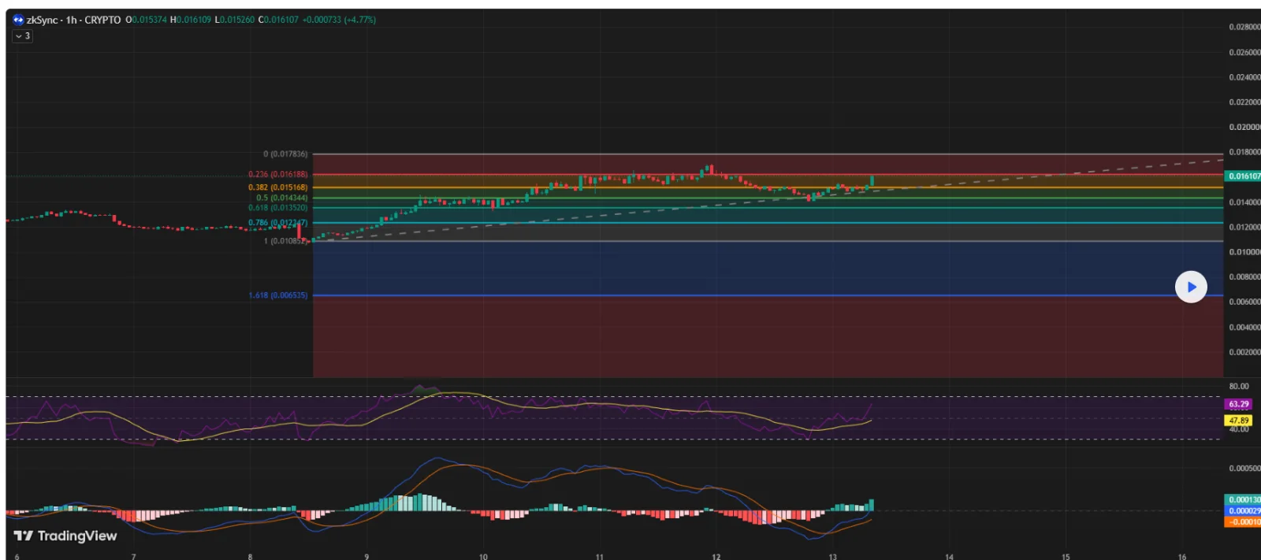Click the TradingView logo link
The image size is (1261, 560).
65,536
